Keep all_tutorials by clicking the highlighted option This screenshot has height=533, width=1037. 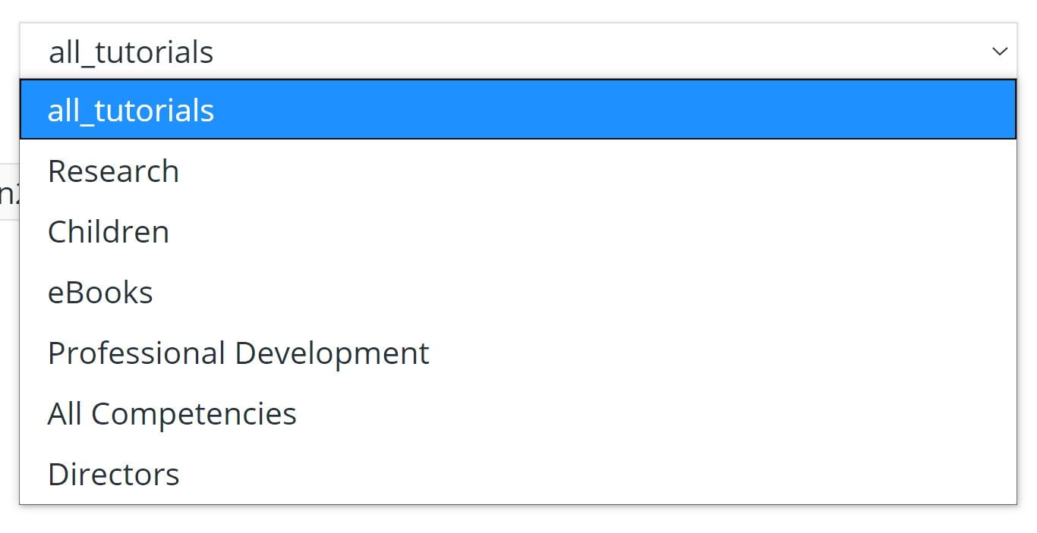click(131, 109)
